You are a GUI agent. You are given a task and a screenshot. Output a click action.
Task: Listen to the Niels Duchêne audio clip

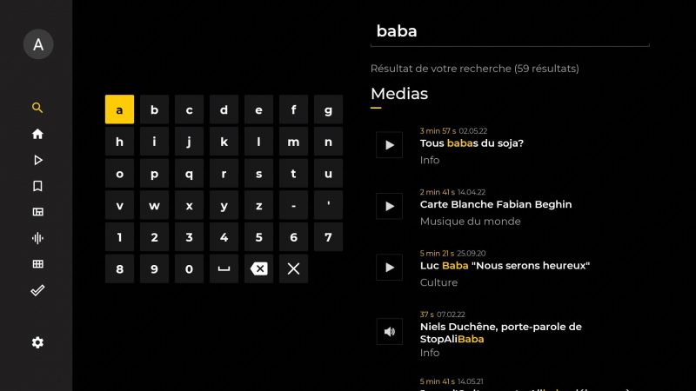(389, 331)
